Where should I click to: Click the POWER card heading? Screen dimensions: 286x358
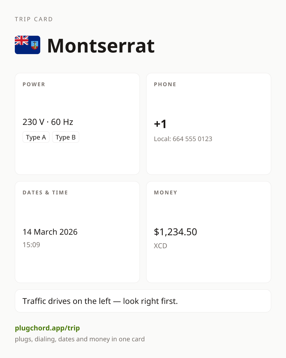pos(34,84)
